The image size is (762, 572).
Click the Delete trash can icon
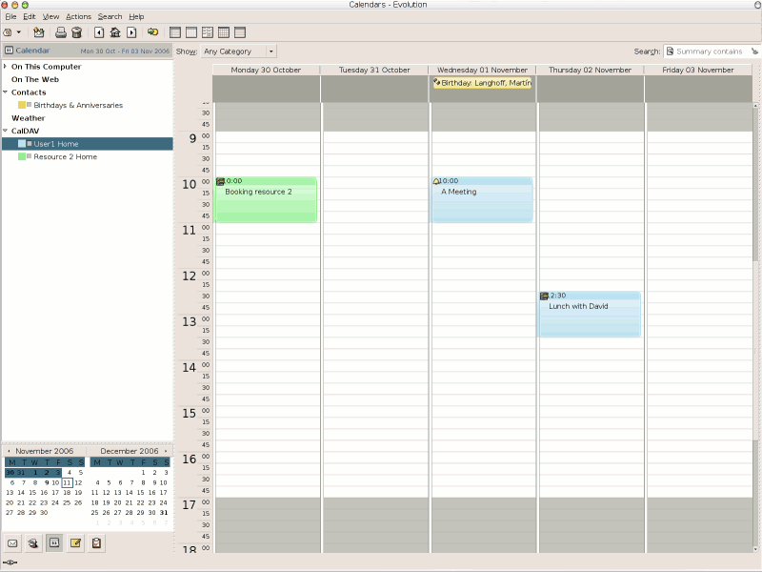click(x=76, y=32)
